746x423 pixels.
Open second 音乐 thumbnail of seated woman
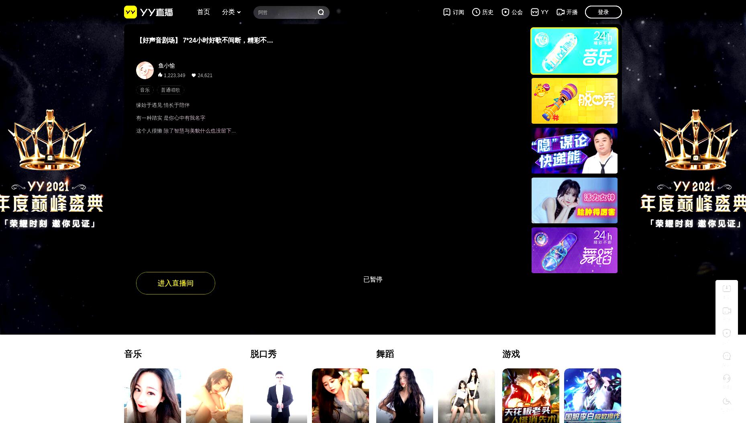tap(214, 396)
